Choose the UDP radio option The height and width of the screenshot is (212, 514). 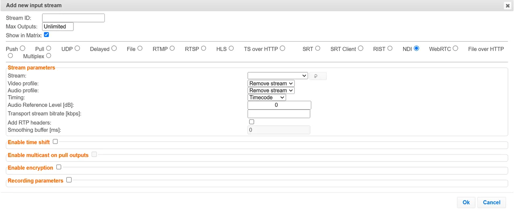point(77,48)
